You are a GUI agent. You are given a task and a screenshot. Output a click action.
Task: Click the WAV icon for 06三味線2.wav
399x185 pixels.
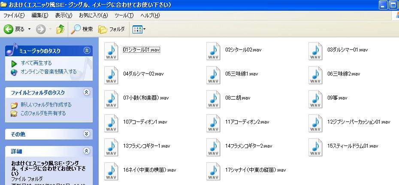tap(315, 75)
